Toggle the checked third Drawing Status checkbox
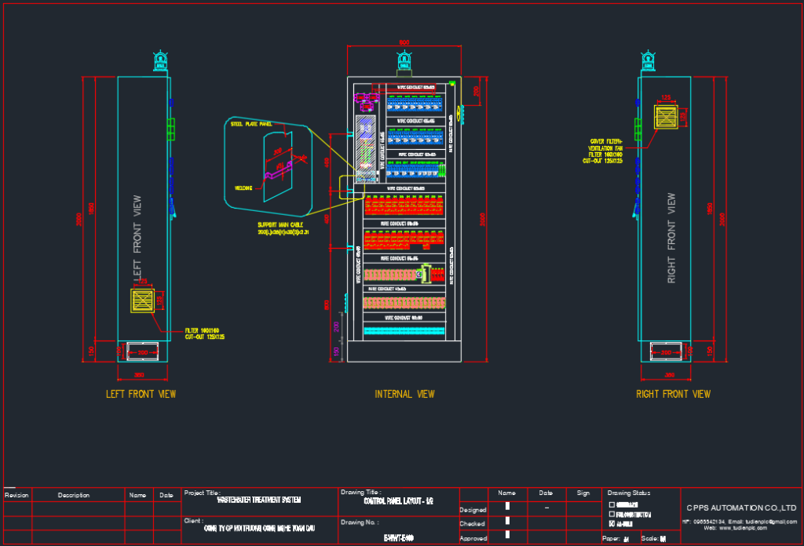804x546 pixels. point(612,524)
